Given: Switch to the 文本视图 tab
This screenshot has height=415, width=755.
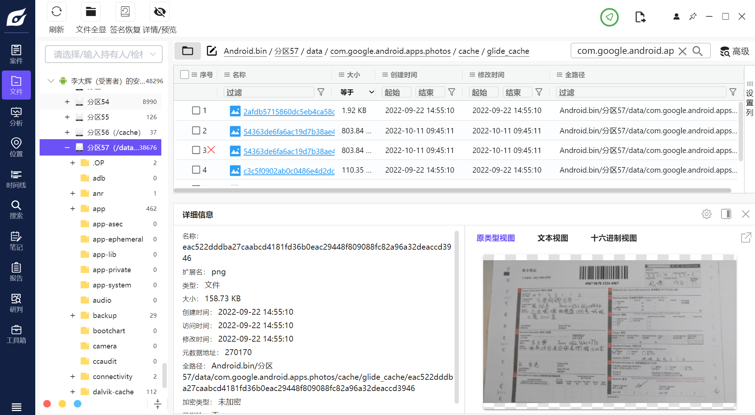Looking at the screenshot, I should click(x=552, y=238).
